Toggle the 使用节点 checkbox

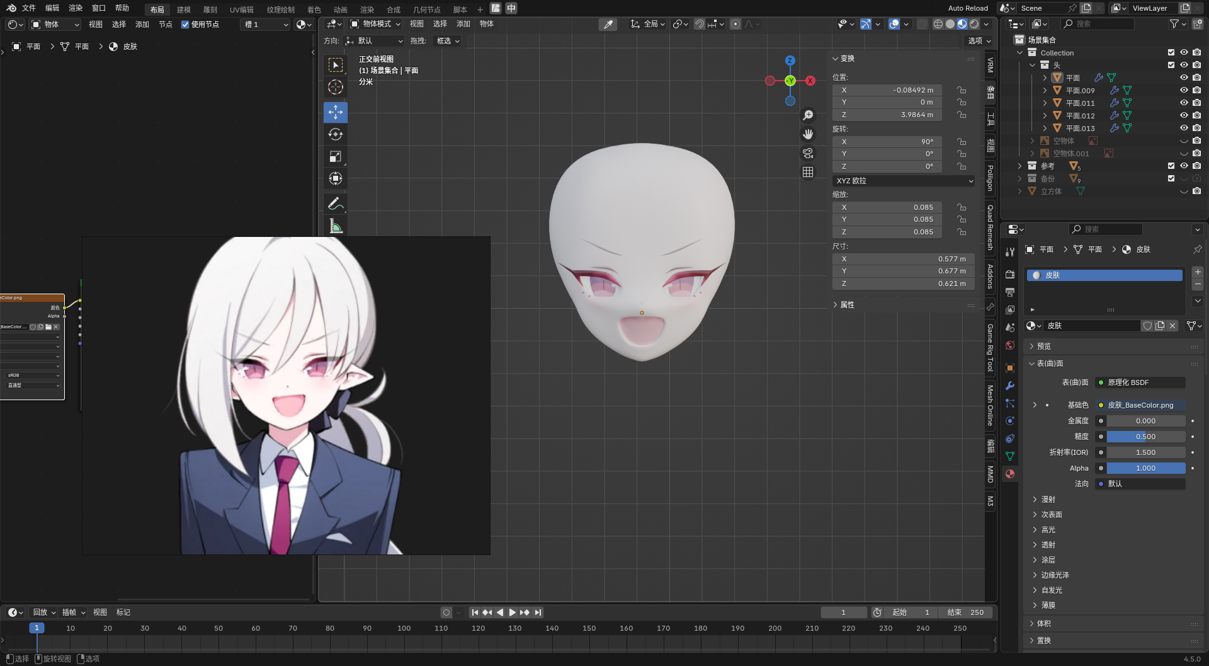click(185, 25)
